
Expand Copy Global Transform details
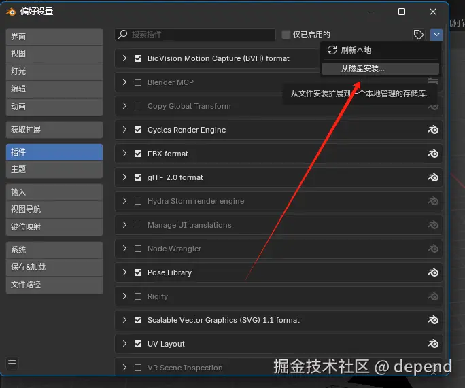(124, 106)
